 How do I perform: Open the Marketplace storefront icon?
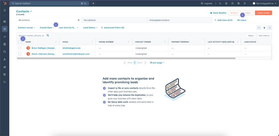click(x=226, y=3)
